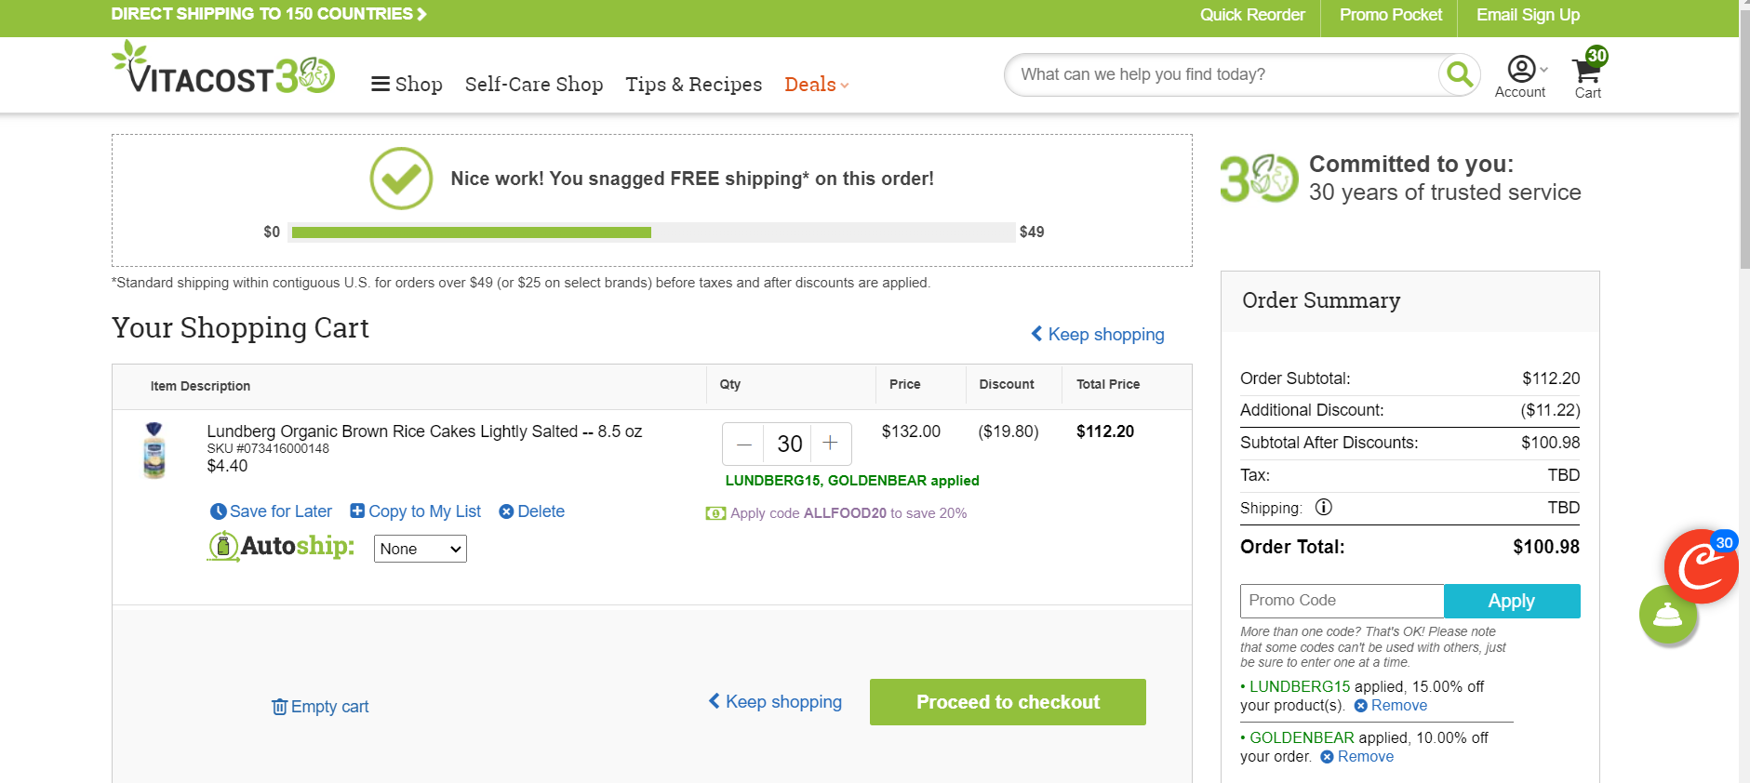The width and height of the screenshot is (1750, 783).
Task: Click the 30 years anniversary badge icon
Action: tap(1259, 178)
